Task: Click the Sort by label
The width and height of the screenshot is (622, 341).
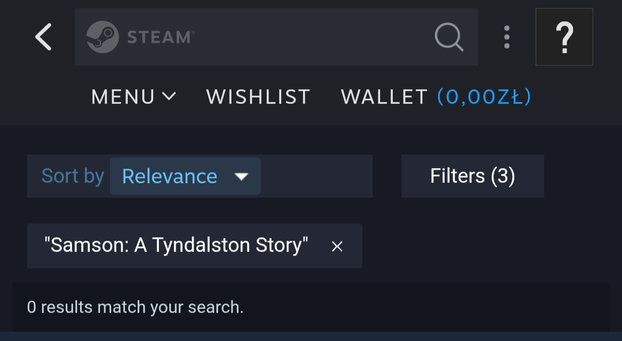Action: coord(73,176)
